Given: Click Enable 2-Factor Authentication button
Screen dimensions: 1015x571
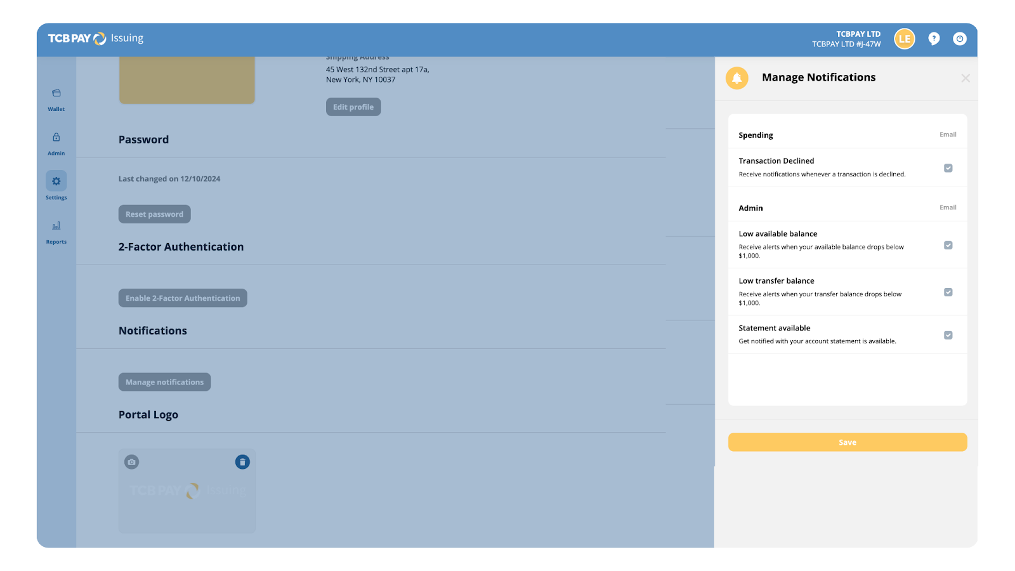Looking at the screenshot, I should tap(183, 298).
